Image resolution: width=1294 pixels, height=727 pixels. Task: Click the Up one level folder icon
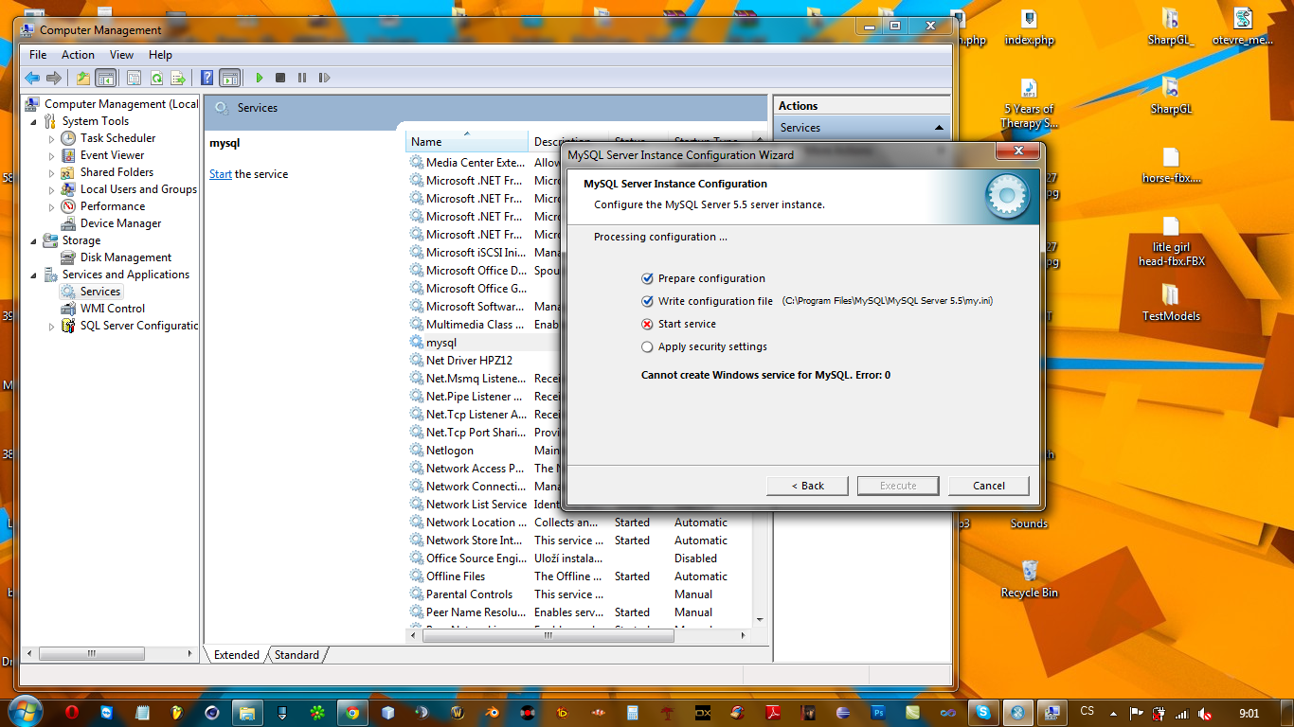point(83,78)
